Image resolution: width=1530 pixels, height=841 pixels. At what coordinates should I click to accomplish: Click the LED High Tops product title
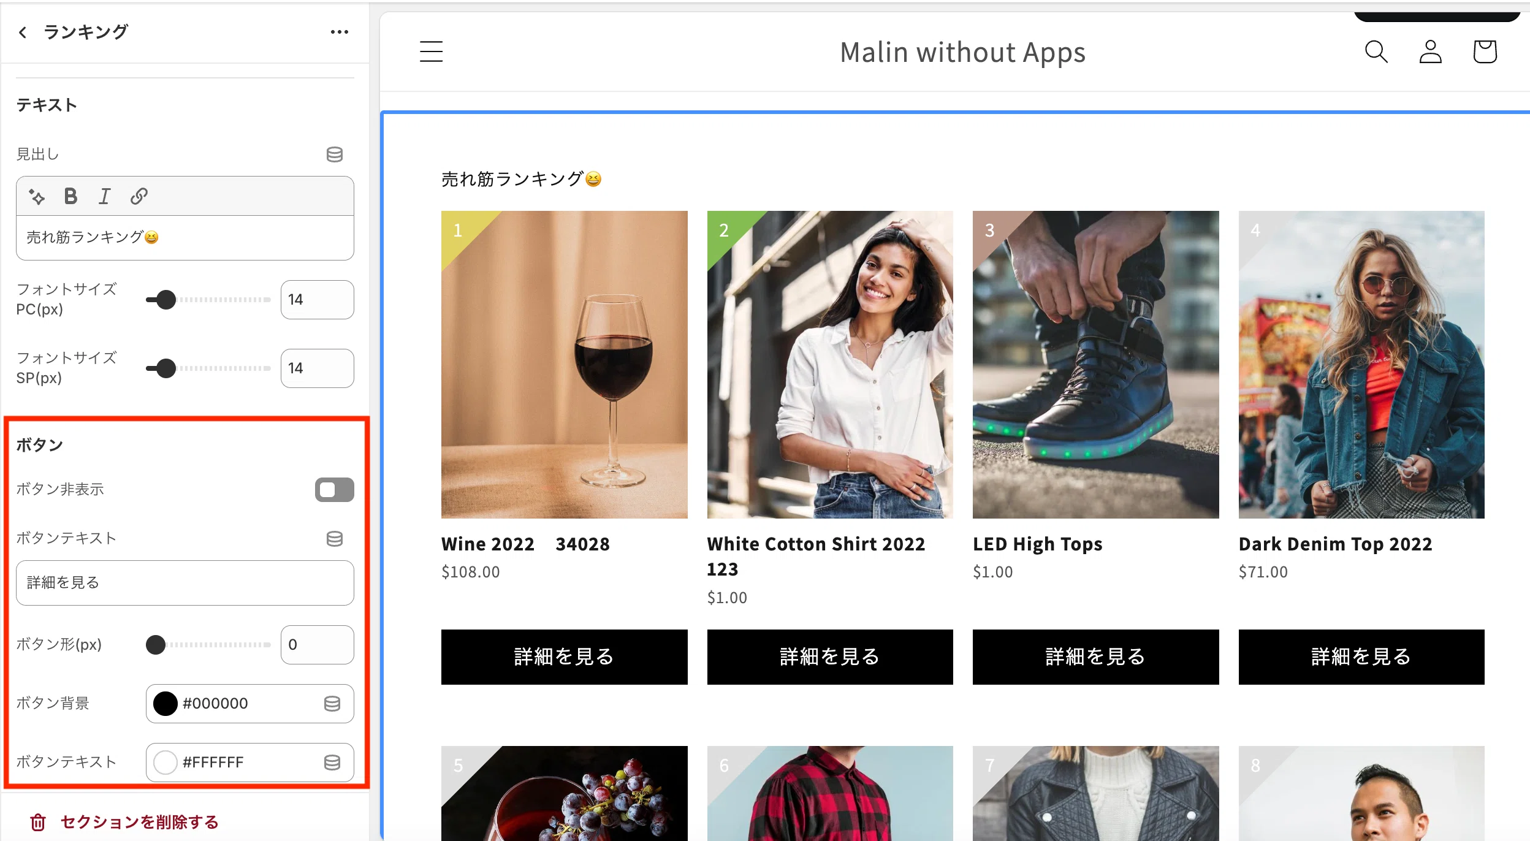[x=1037, y=544]
